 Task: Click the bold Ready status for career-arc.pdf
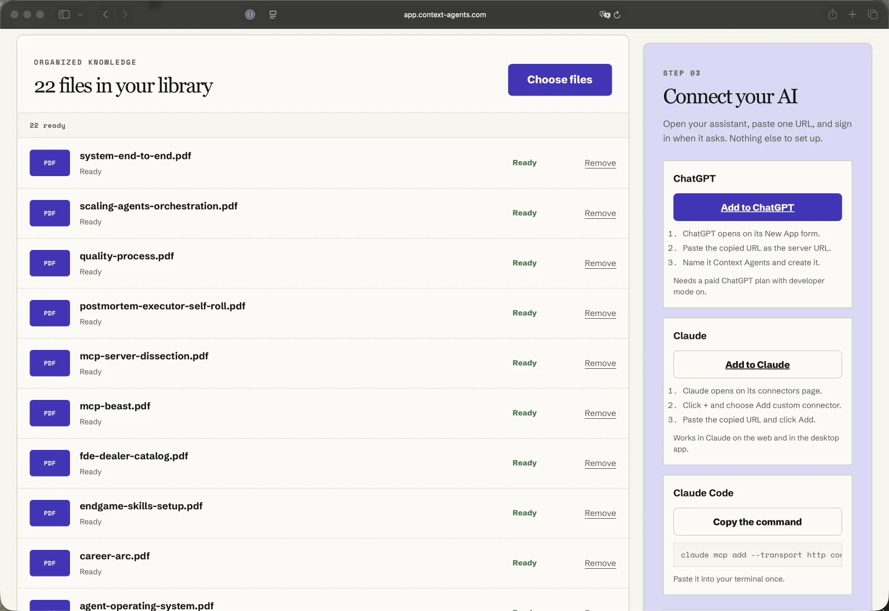click(x=525, y=563)
